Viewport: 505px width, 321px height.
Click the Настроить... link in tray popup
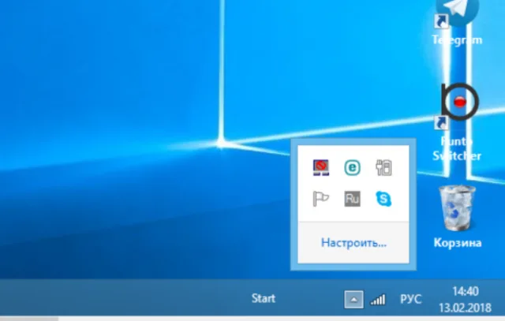pos(353,242)
